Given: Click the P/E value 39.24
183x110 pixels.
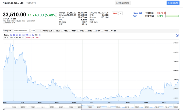Looking at the screenshot, I should click(x=84, y=24).
